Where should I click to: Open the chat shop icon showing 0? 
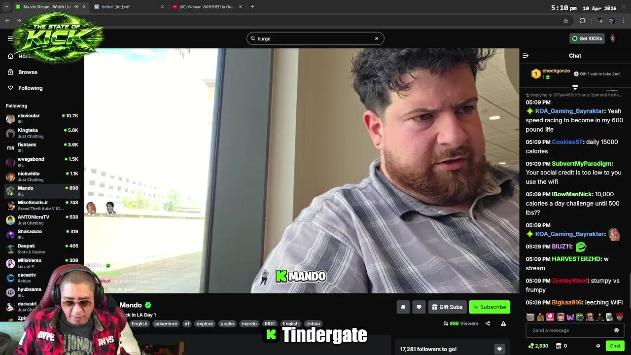pyautogui.click(x=562, y=346)
